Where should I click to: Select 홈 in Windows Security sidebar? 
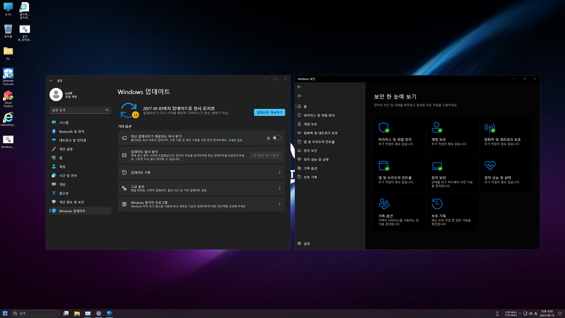330,106
